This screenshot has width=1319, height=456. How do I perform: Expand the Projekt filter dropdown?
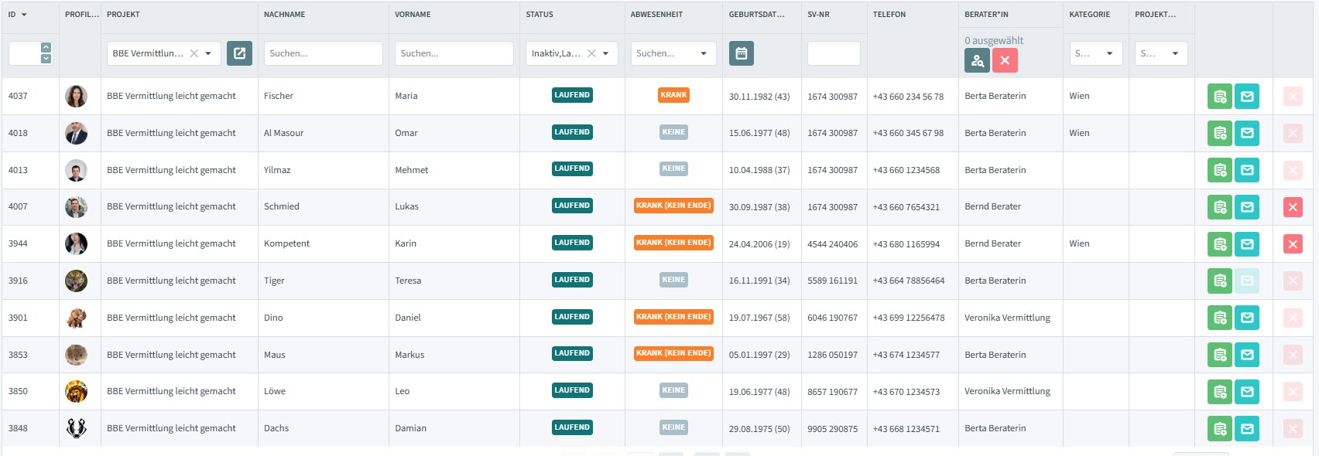click(x=208, y=53)
